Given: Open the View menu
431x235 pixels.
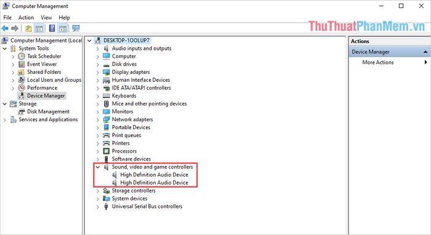Looking at the screenshot, I should (x=46, y=18).
